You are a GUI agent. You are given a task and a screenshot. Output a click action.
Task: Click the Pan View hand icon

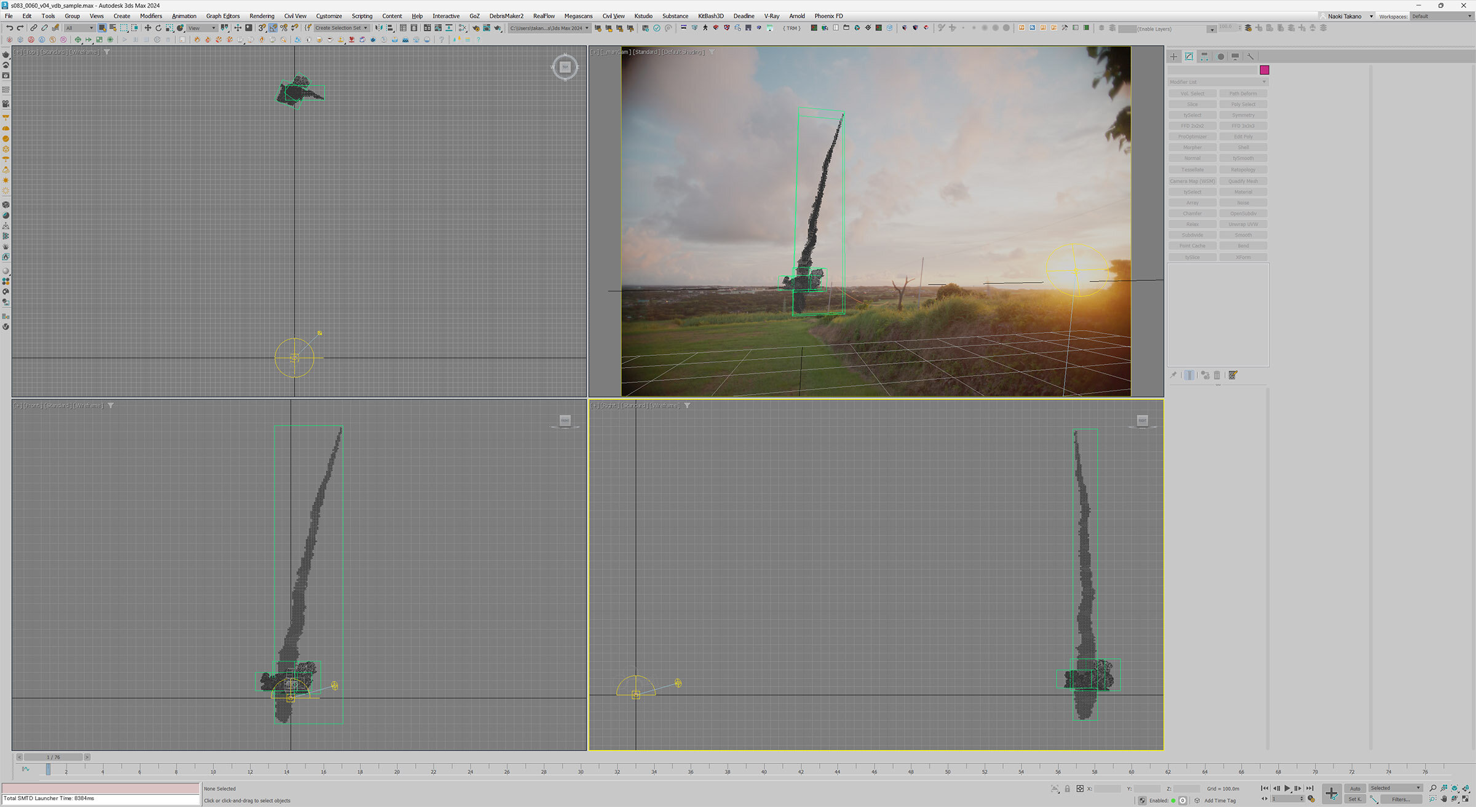click(x=1443, y=799)
